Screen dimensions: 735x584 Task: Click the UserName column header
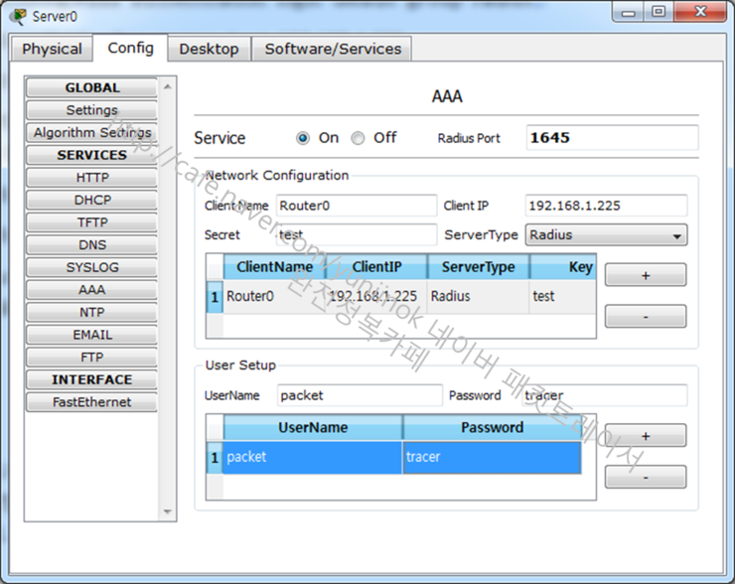pos(313,427)
